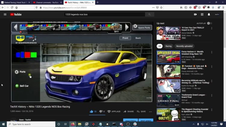This screenshot has width=226, height=127.
Task: Open options menu for 10 Cars You Can Import
Action: click(x=212, y=28)
